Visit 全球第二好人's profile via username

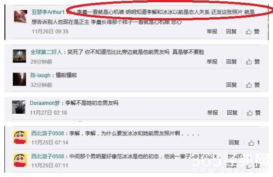click(46, 52)
